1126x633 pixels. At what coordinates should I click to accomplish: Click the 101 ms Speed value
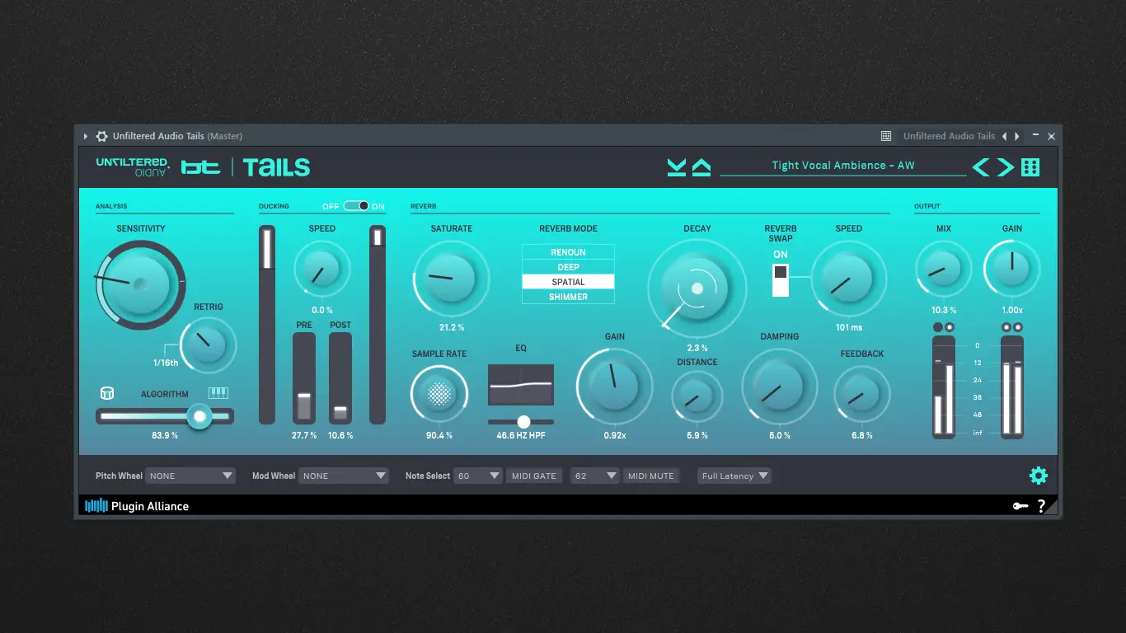[849, 327]
